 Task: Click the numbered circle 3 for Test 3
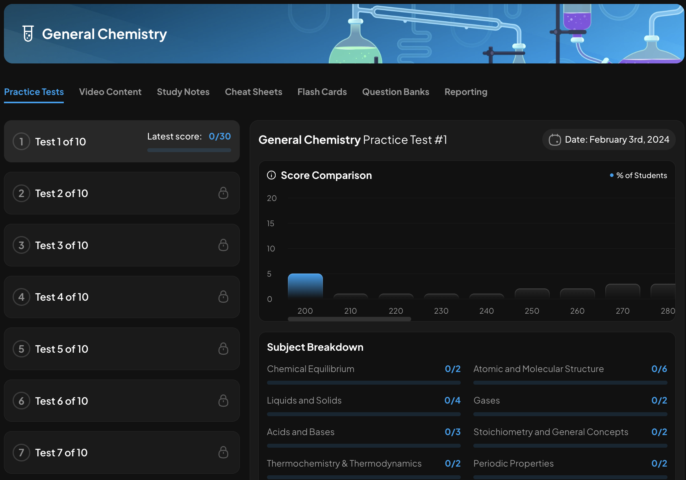[21, 245]
